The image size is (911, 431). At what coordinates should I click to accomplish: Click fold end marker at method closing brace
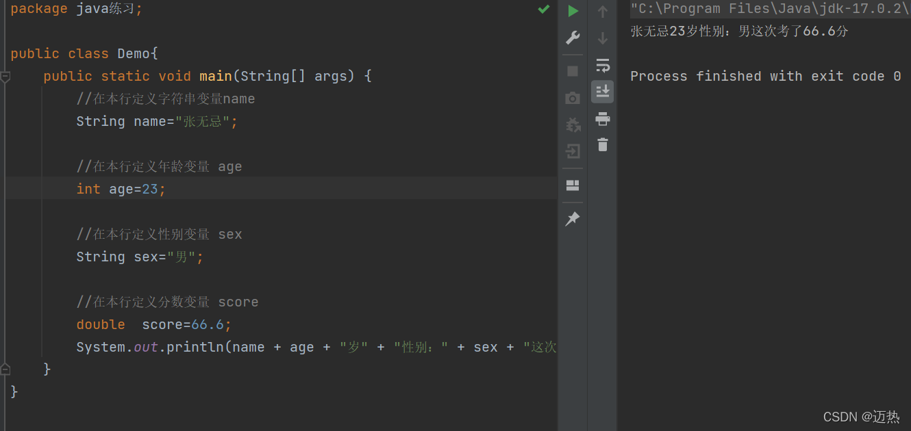pos(5,369)
